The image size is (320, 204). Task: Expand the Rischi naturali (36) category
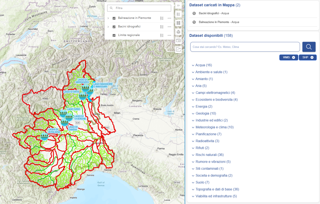208,155
